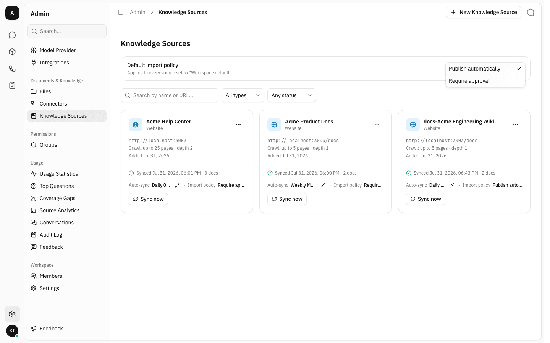Sync now Acme Help Center
Image resolution: width=550 pixels, height=343 pixels.
(x=148, y=199)
